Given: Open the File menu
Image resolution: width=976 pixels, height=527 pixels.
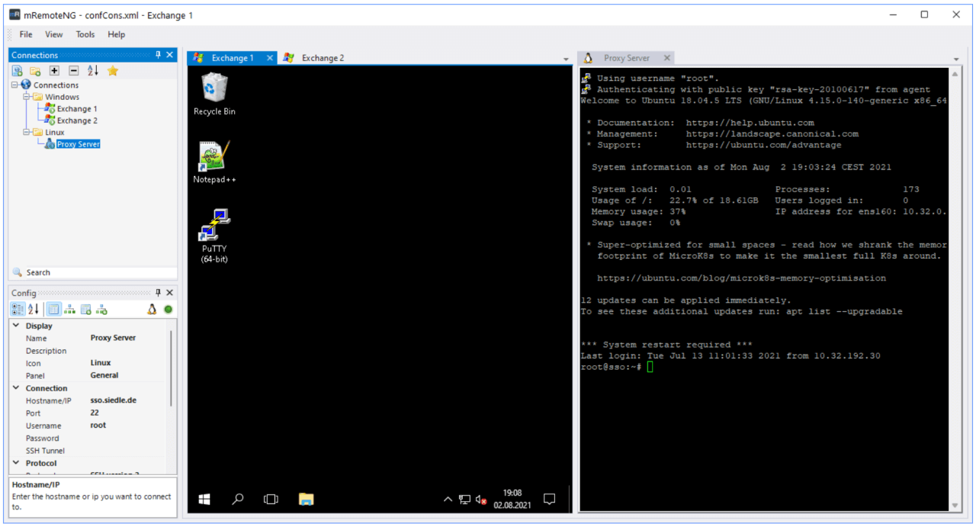Looking at the screenshot, I should click(x=26, y=34).
